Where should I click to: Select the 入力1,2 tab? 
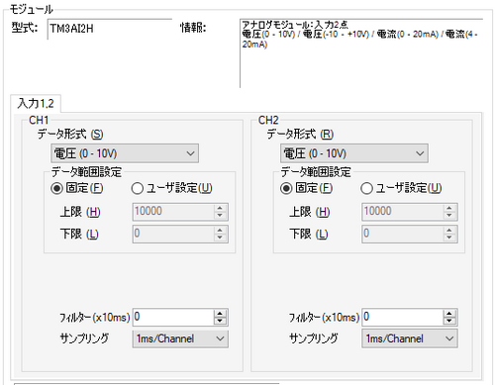coord(36,104)
